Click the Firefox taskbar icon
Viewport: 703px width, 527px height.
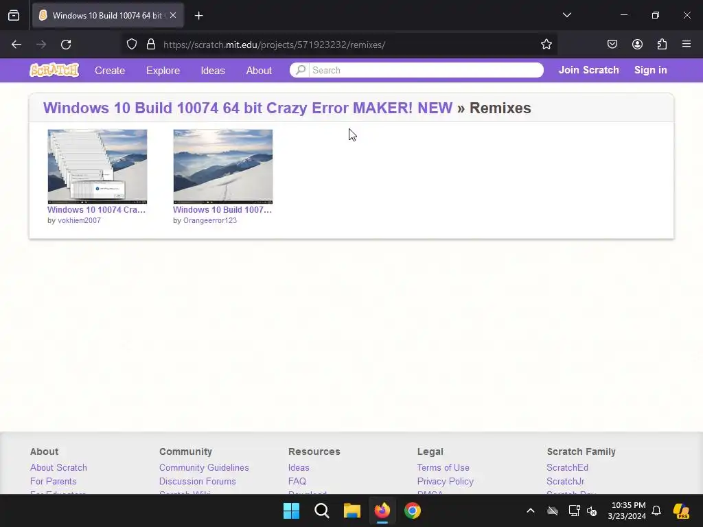point(382,511)
